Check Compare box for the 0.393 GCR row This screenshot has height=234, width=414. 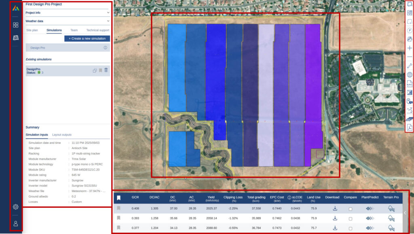click(x=351, y=219)
